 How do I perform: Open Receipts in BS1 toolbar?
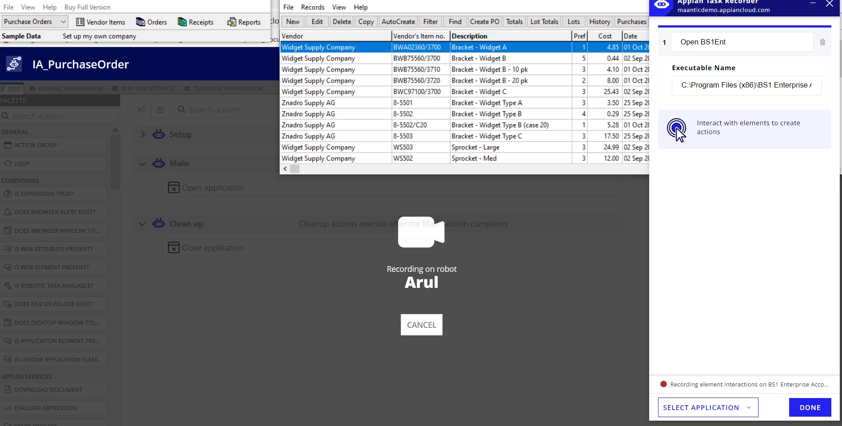(x=196, y=22)
